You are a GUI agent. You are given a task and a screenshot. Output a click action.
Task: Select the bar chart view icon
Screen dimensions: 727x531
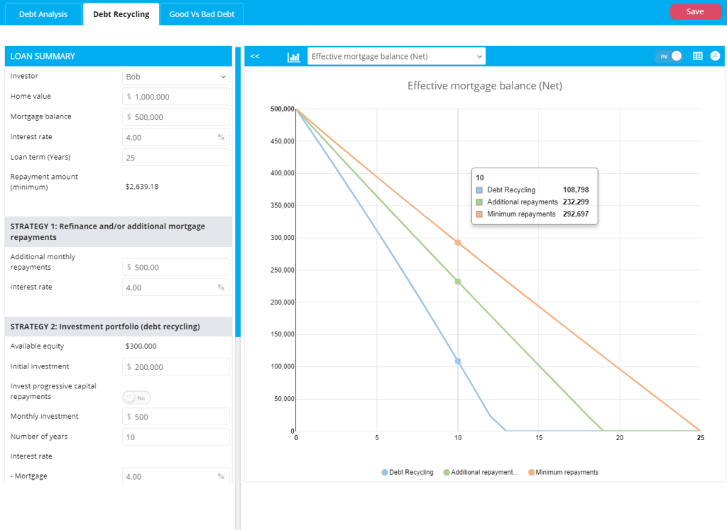click(x=294, y=55)
